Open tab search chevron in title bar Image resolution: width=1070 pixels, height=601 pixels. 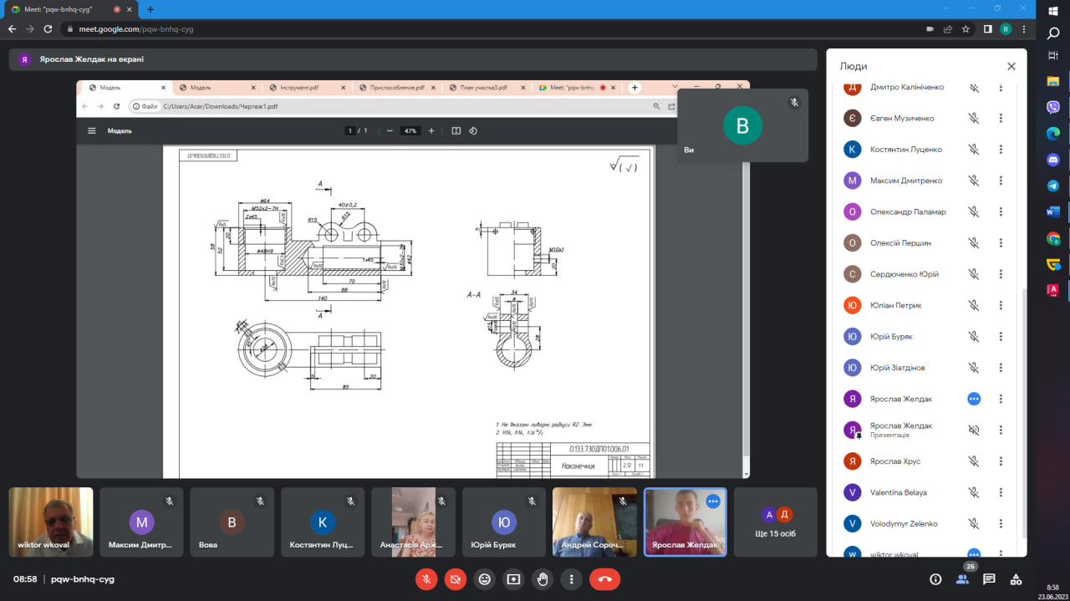coord(947,8)
